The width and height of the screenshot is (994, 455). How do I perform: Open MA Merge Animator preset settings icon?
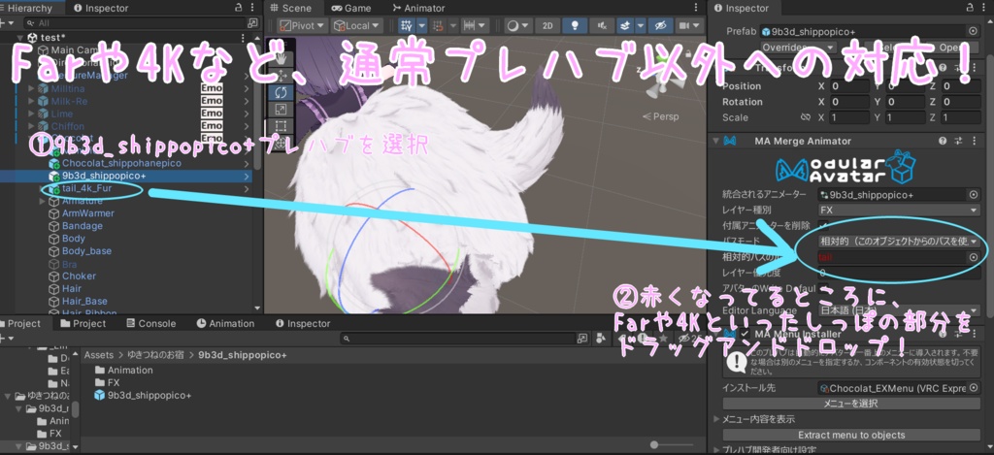click(958, 141)
